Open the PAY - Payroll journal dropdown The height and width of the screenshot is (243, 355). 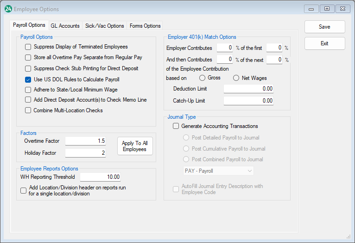tap(218, 171)
